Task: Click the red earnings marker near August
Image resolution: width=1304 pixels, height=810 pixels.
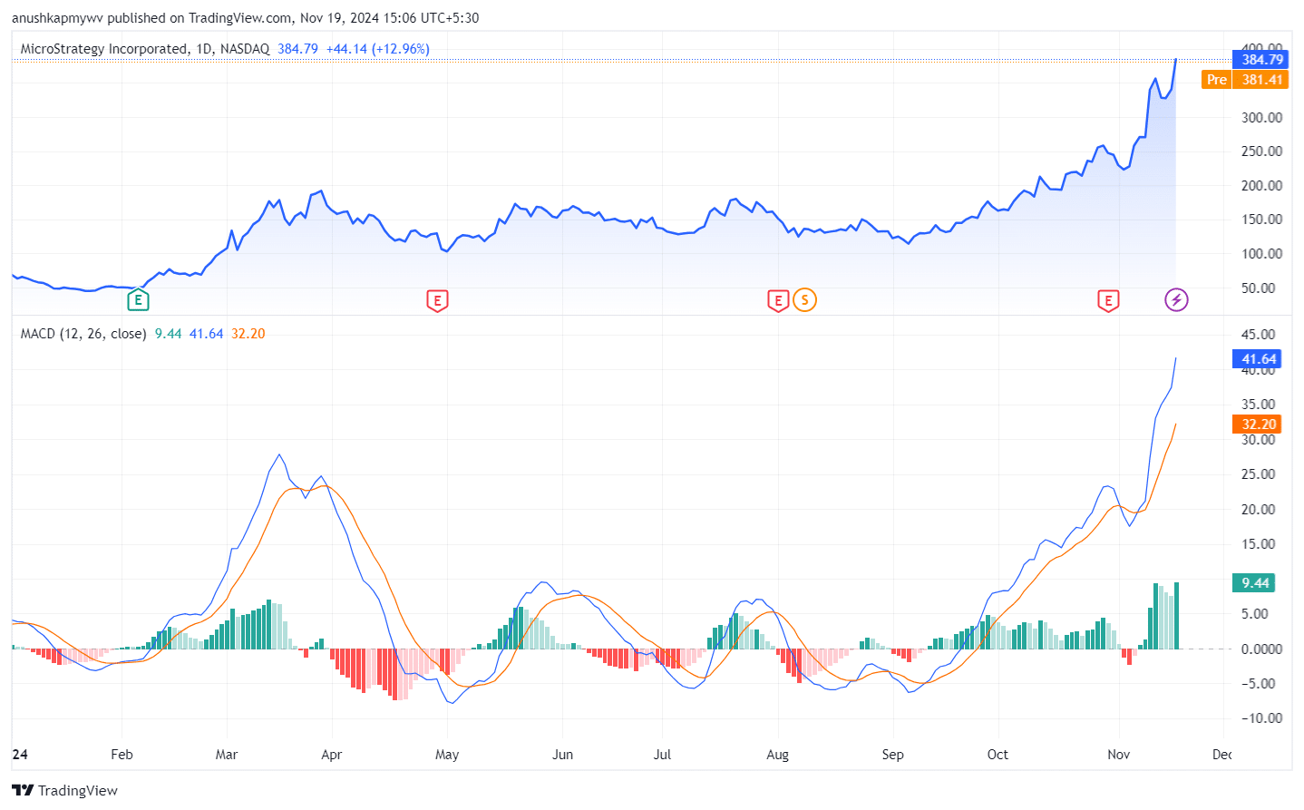Action: tap(778, 300)
